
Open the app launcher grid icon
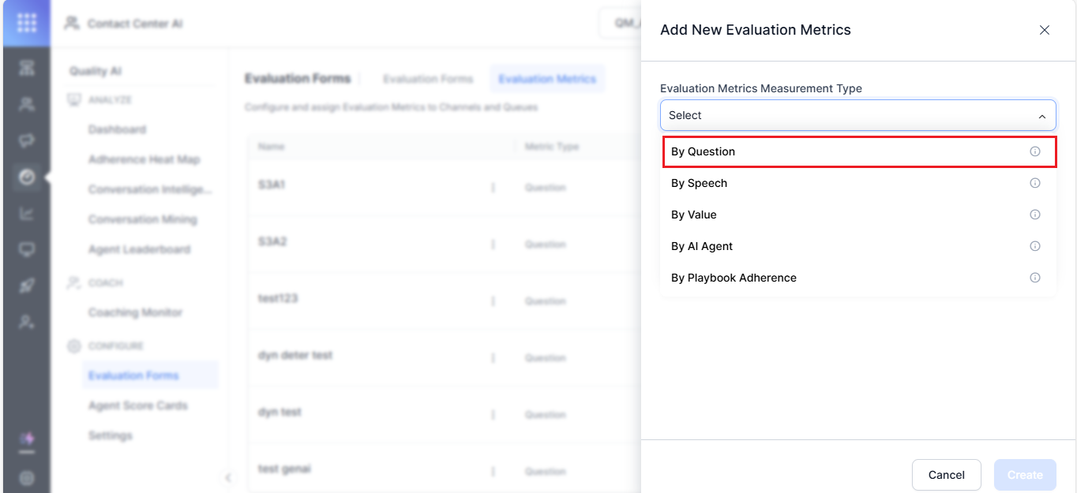(x=26, y=23)
